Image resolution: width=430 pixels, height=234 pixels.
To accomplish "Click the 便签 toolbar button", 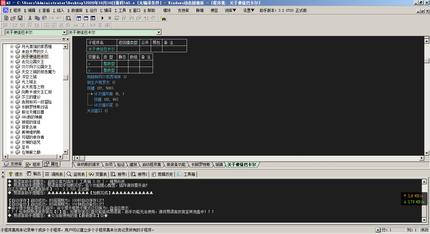I will (214, 10).
